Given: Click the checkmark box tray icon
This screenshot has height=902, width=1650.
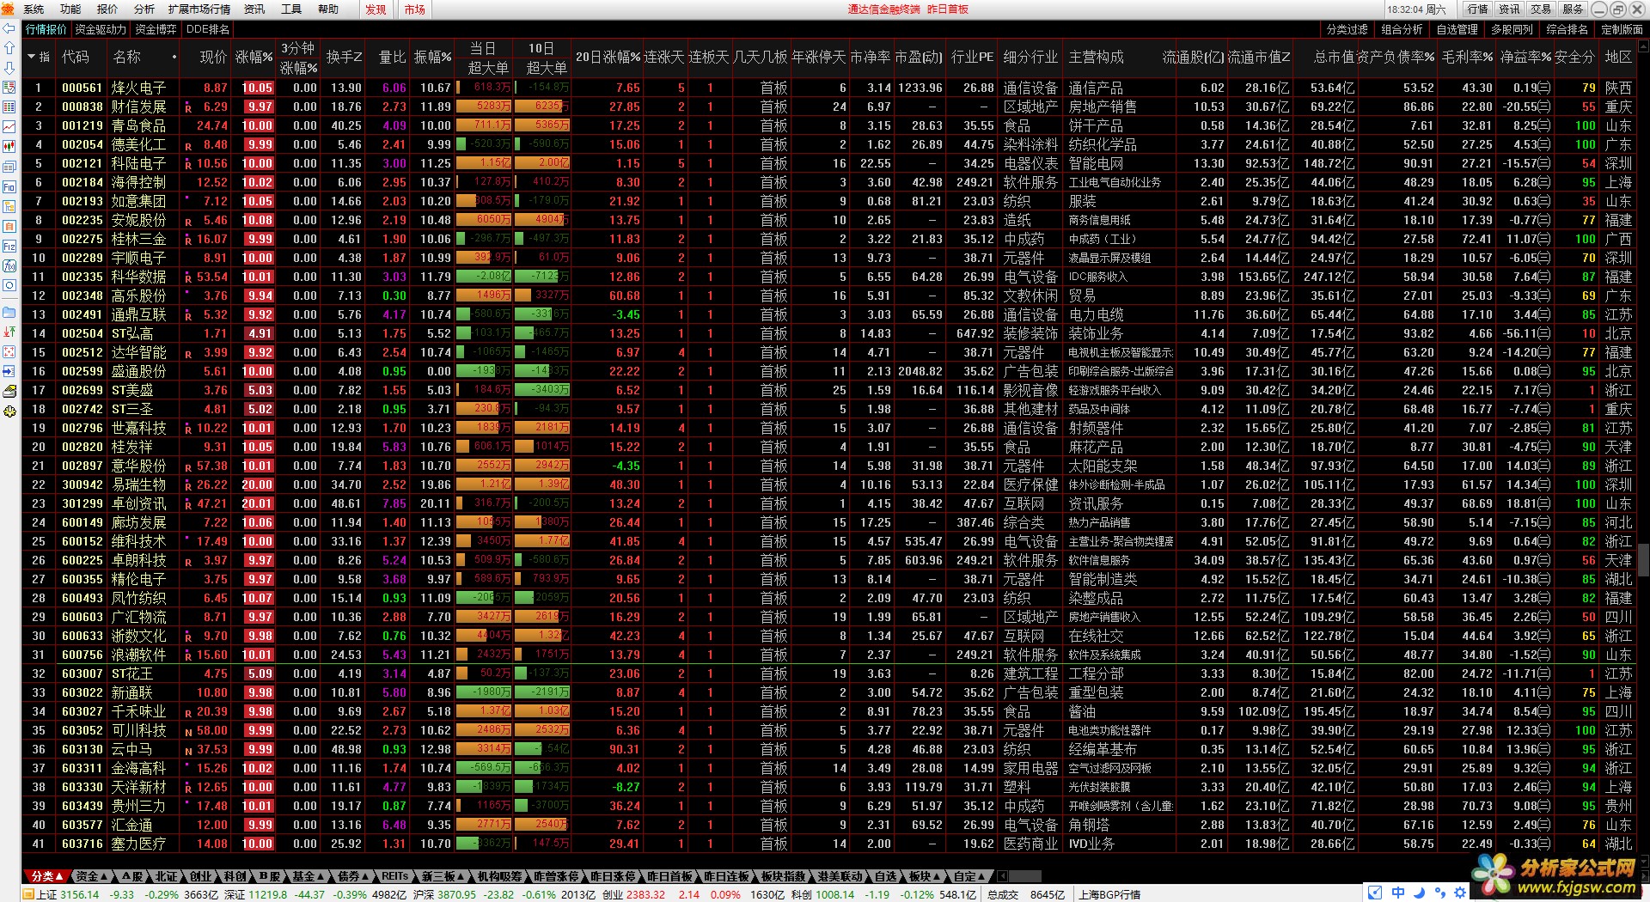Looking at the screenshot, I should pyautogui.click(x=1376, y=892).
